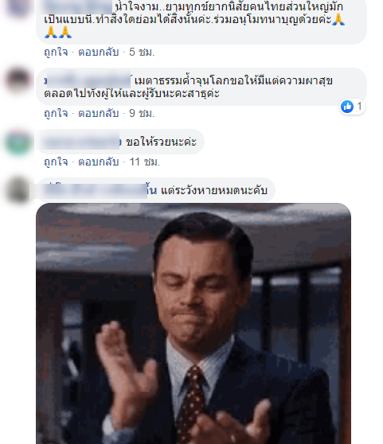The image size is (383, 444).
Task: Reply to the comment posted 9 ชม. ago
Action: click(x=98, y=113)
